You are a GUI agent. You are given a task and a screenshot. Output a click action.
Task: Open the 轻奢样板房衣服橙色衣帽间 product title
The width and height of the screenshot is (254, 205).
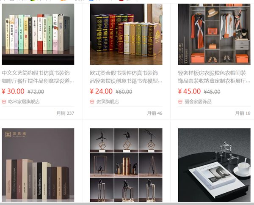coord(214,77)
